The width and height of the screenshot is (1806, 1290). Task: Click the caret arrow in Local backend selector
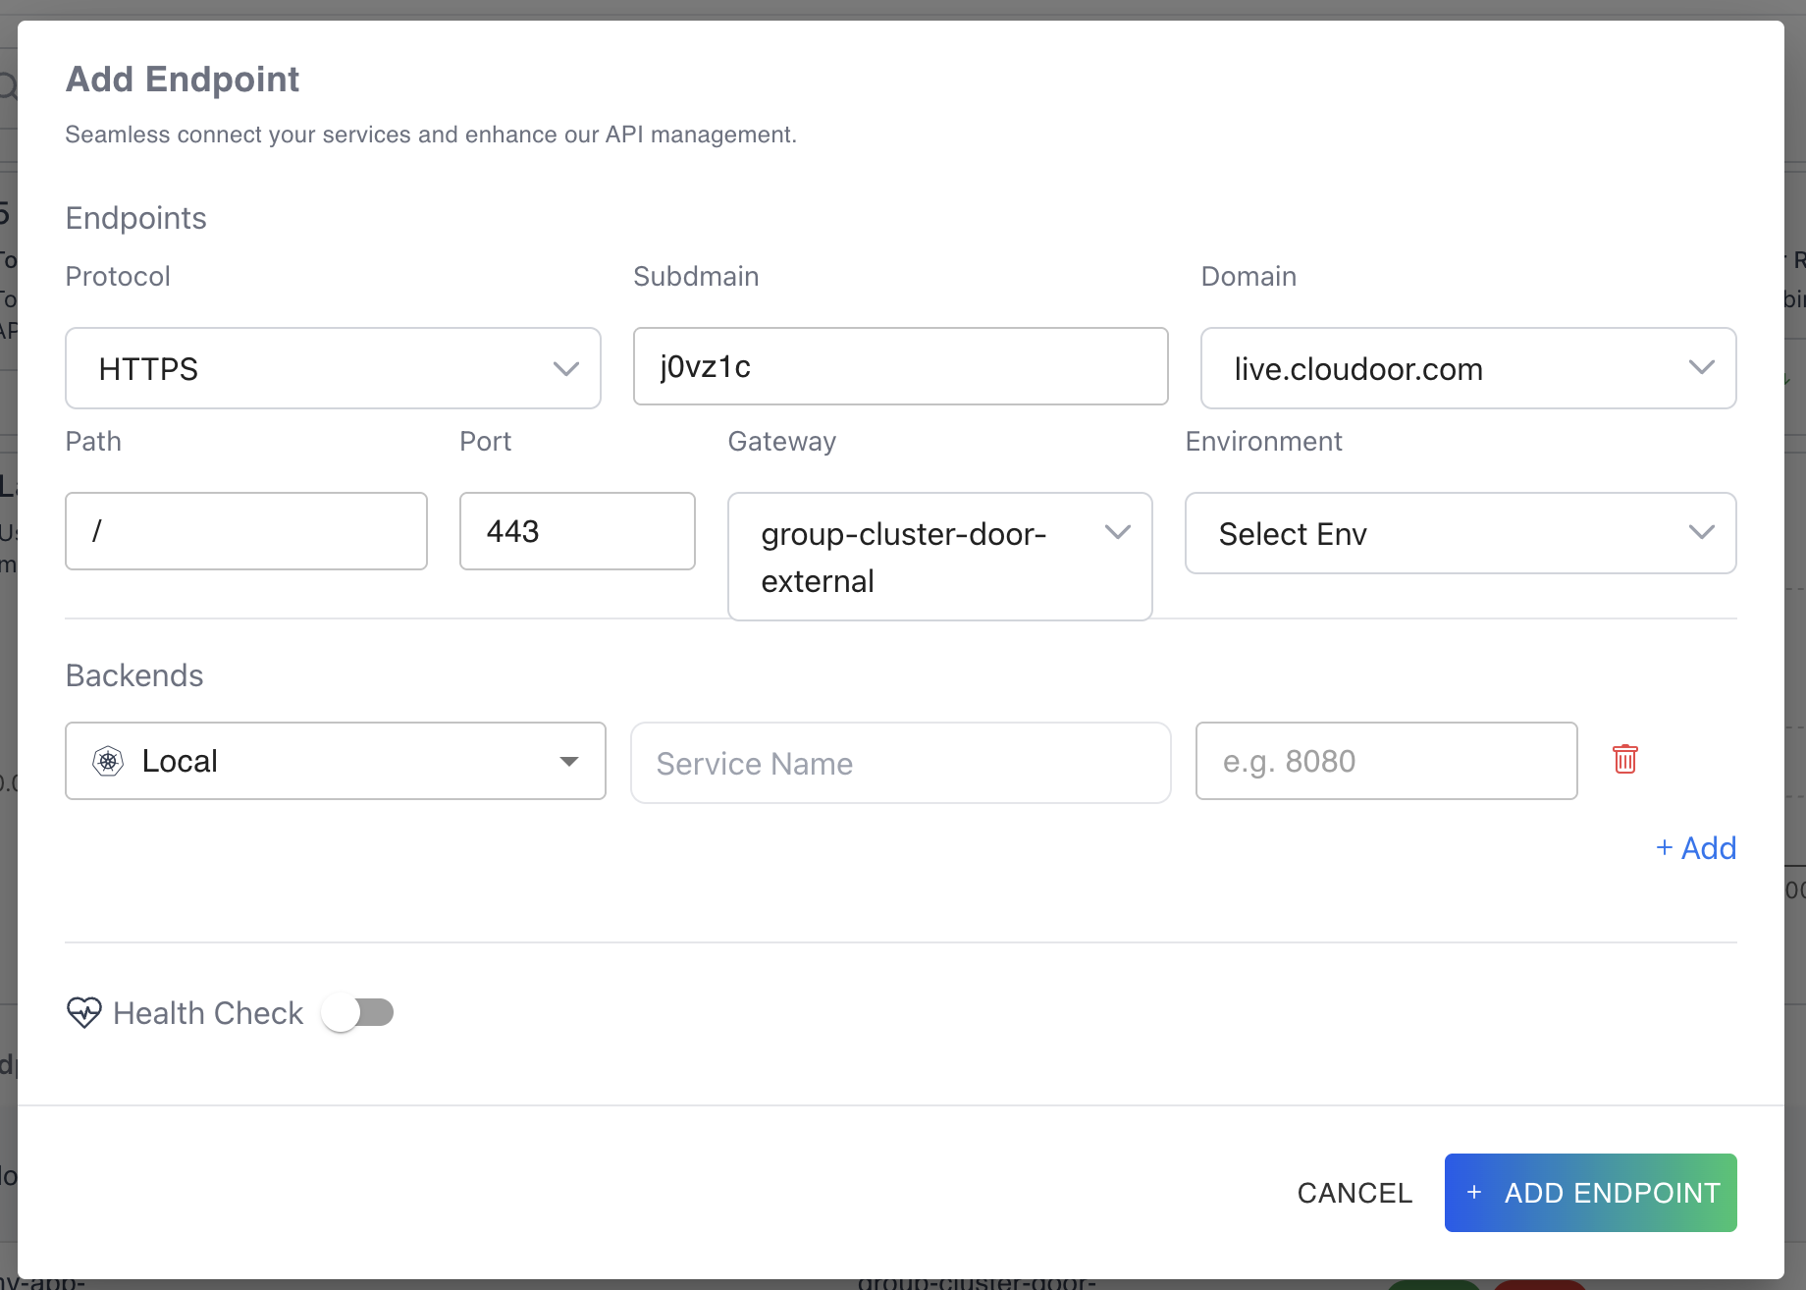click(x=568, y=762)
